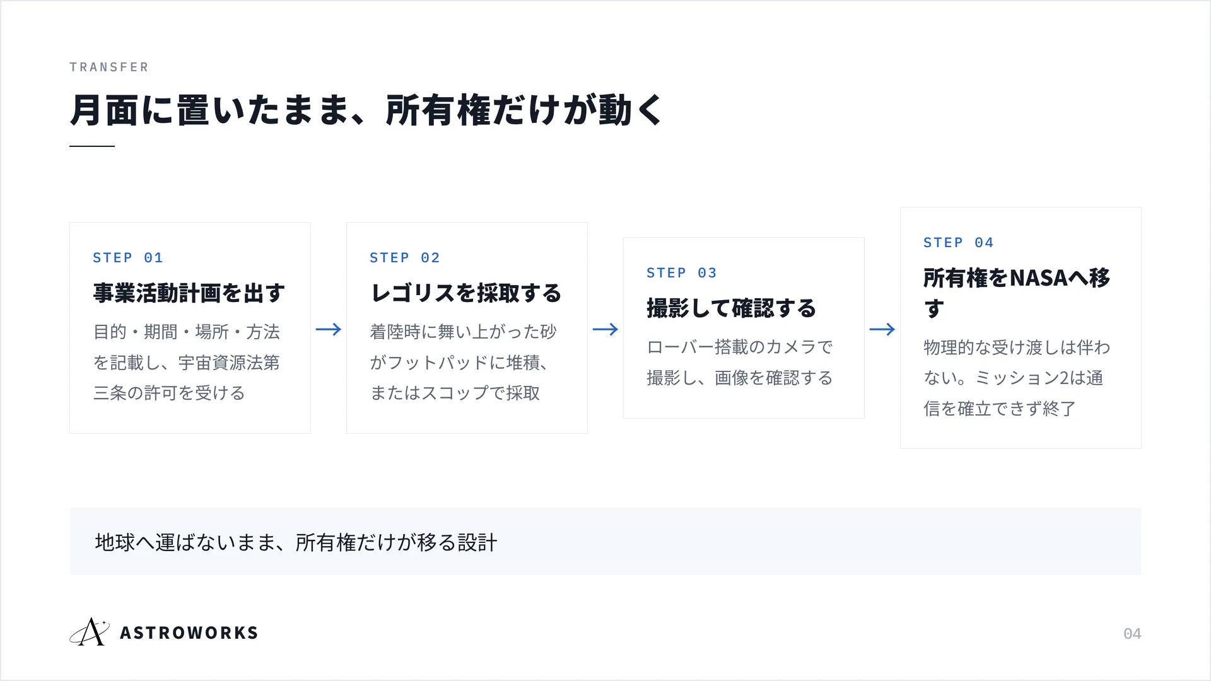Image resolution: width=1211 pixels, height=681 pixels.
Task: Click the arrow between Step 02 and Step 03
Action: (605, 329)
